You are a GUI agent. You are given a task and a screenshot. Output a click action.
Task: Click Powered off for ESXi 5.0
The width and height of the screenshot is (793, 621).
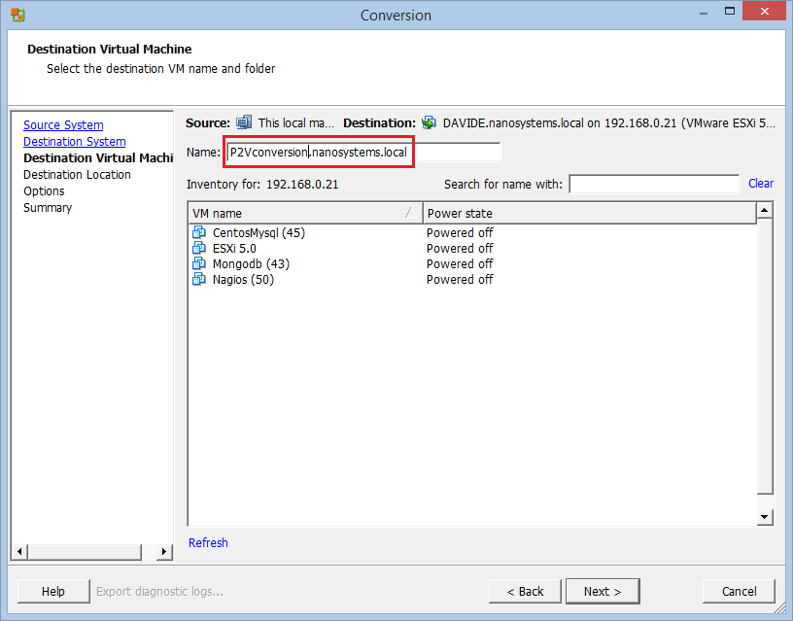pos(460,248)
